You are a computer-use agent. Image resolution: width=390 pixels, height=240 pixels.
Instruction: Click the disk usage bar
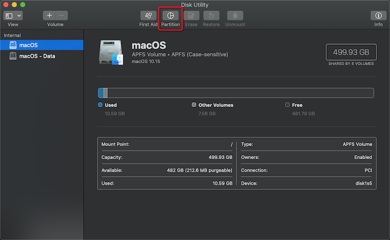coord(236,93)
